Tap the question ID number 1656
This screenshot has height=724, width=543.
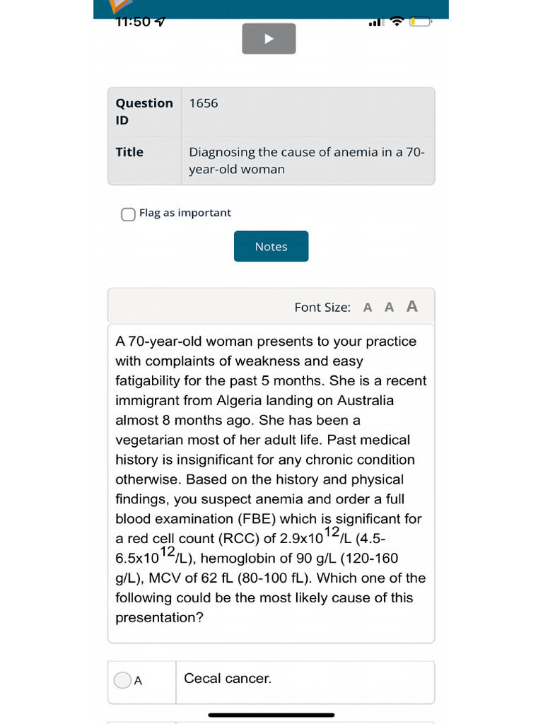pos(204,103)
